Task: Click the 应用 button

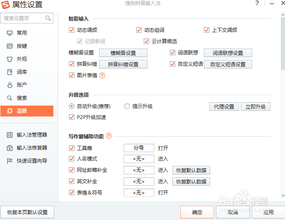Action: pyautogui.click(x=268, y=212)
